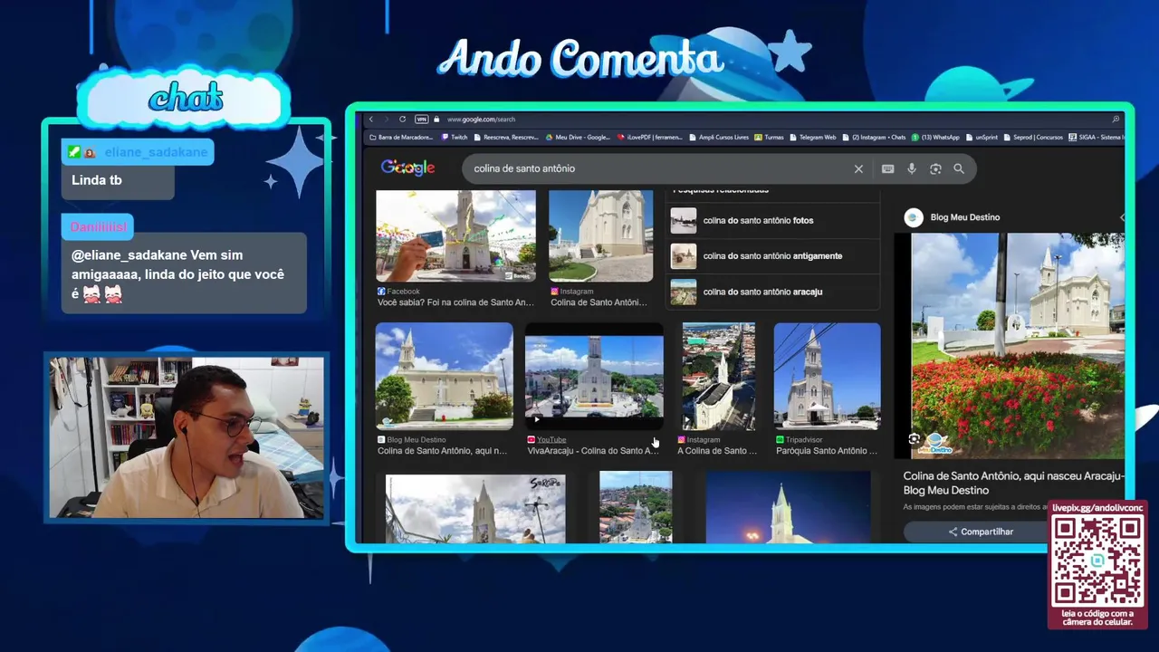
Task: Open 'VivaAracaju - Colina do Santo A...' title
Action: pos(593,451)
